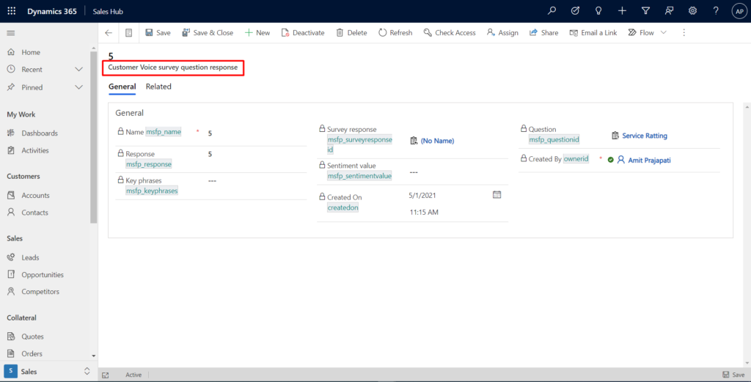751x382 pixels.
Task: Open Recent in the sidebar
Action: 32,70
